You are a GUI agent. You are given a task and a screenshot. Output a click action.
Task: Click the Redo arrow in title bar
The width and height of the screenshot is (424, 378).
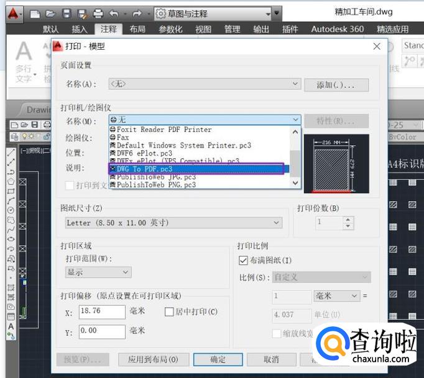tap(137, 13)
